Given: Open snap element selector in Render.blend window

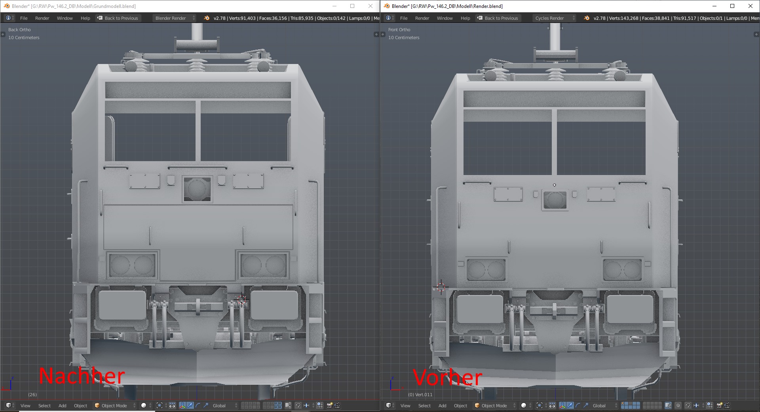Looking at the screenshot, I should (698, 405).
